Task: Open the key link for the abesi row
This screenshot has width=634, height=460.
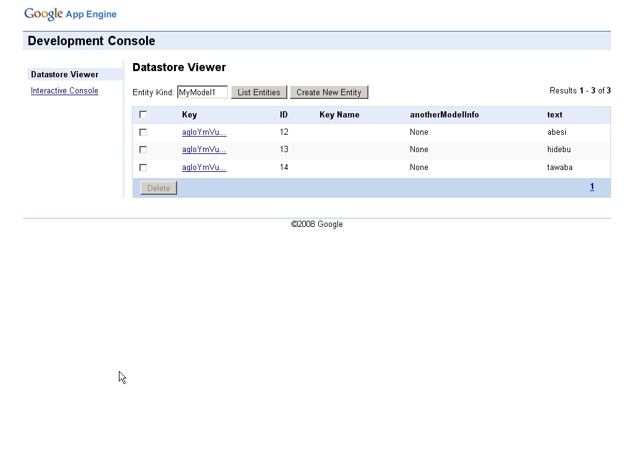Action: click(204, 132)
